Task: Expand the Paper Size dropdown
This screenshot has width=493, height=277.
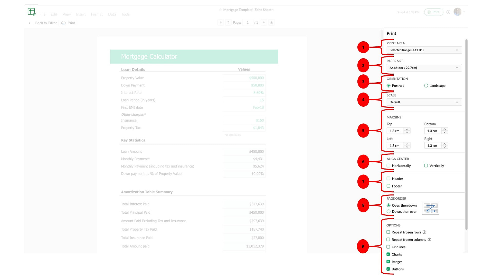Action: tap(424, 68)
